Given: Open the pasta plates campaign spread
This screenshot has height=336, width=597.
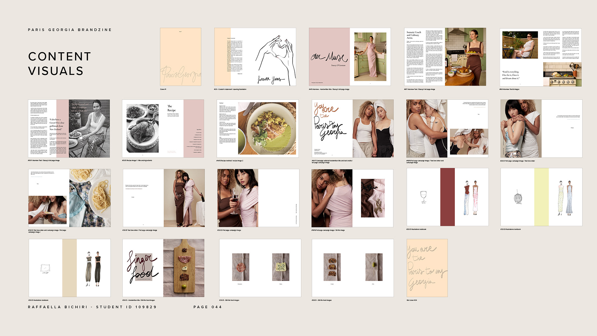Looking at the screenshot, I should click(69, 198).
